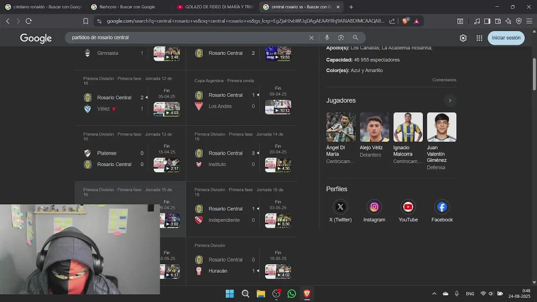537x302 pixels.
Task: Search by image with Google Lens
Action: coord(341,38)
